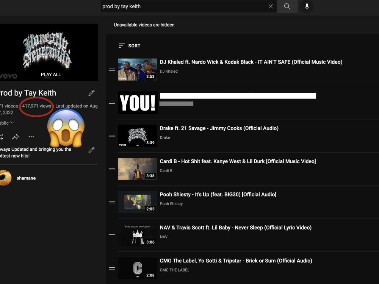
Task: Open the SORT menu
Action: click(130, 46)
